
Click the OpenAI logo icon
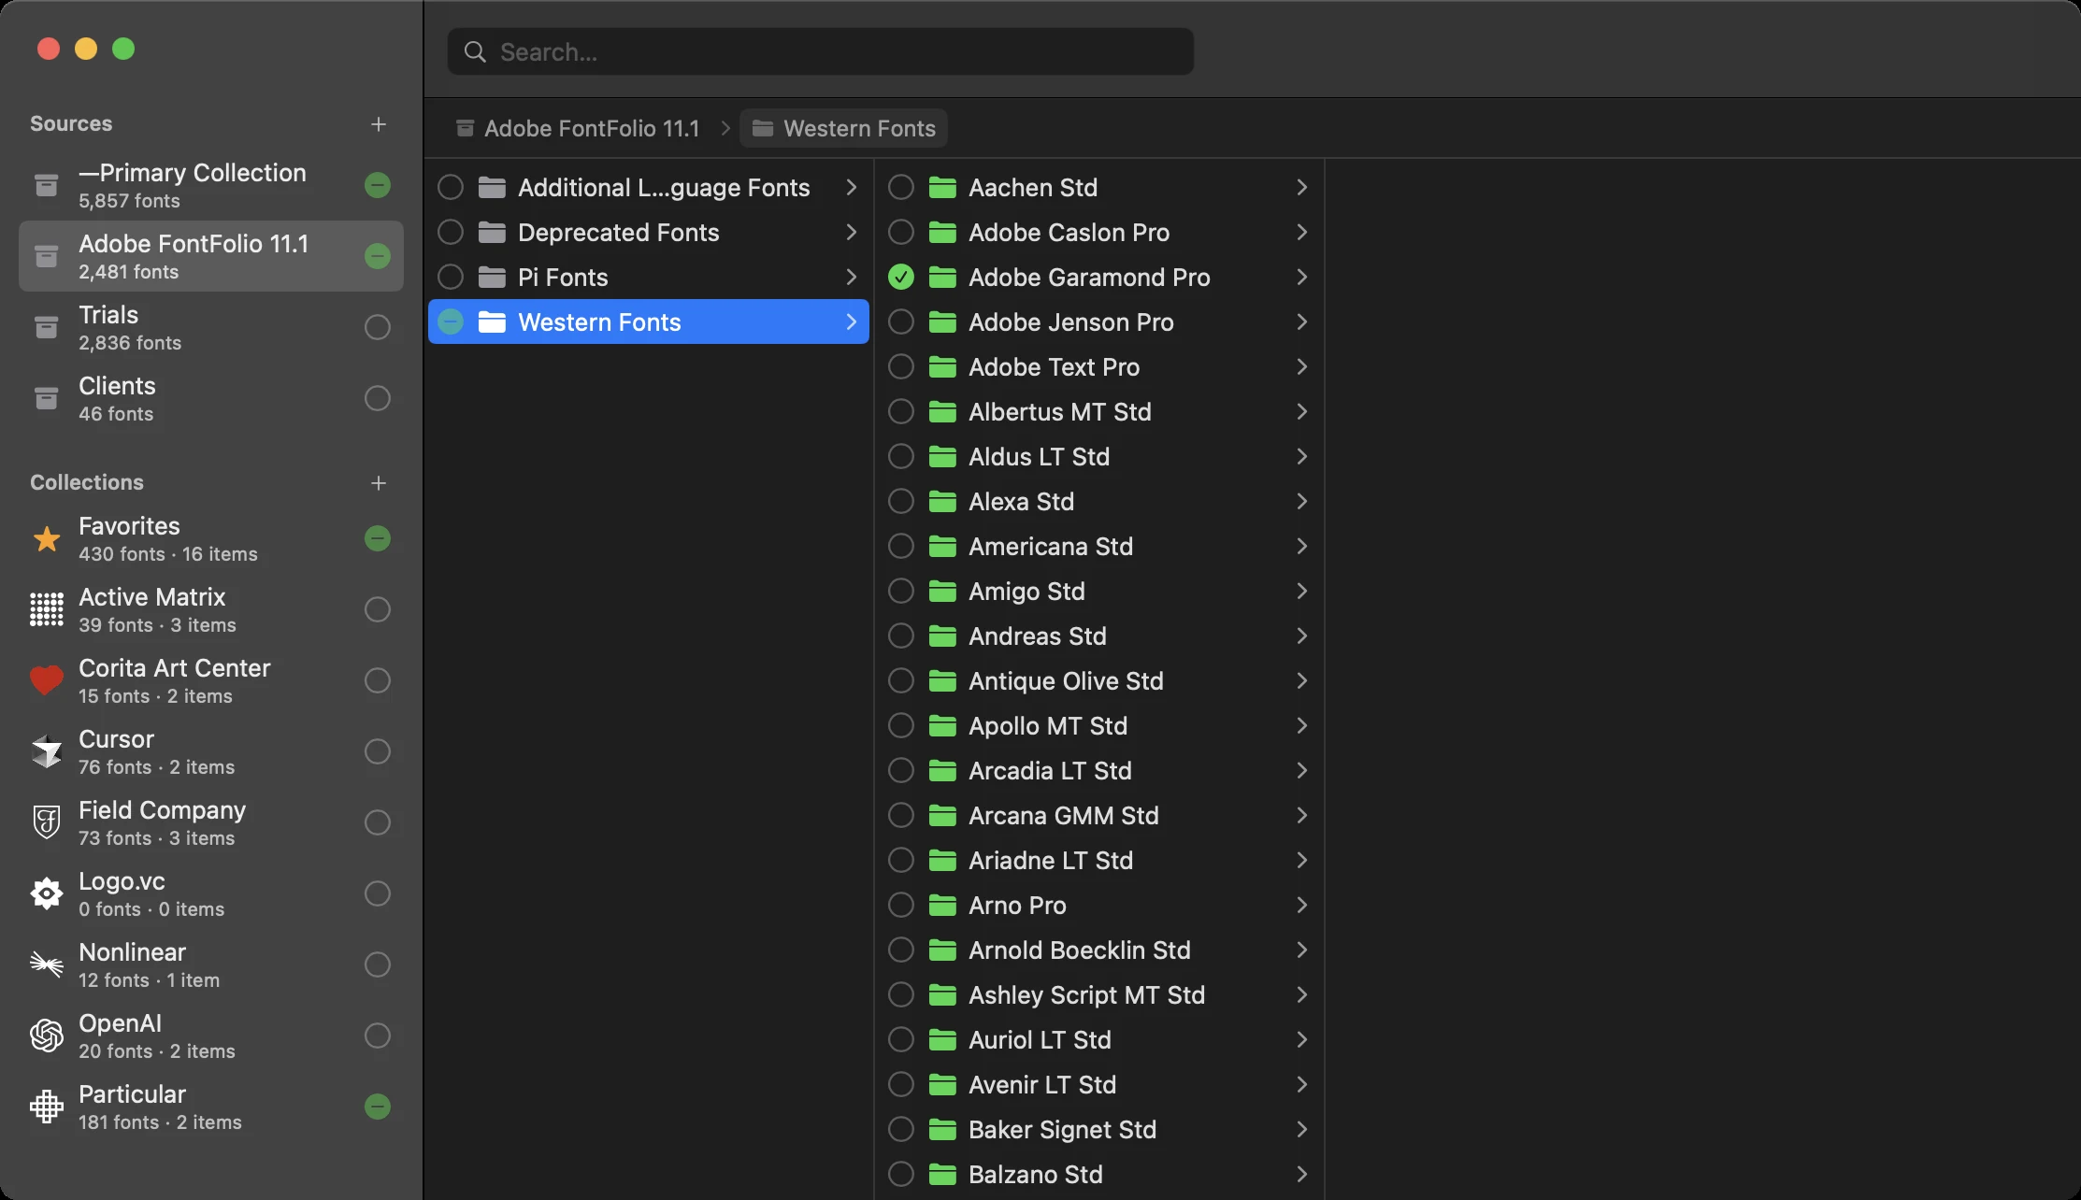(x=47, y=1036)
